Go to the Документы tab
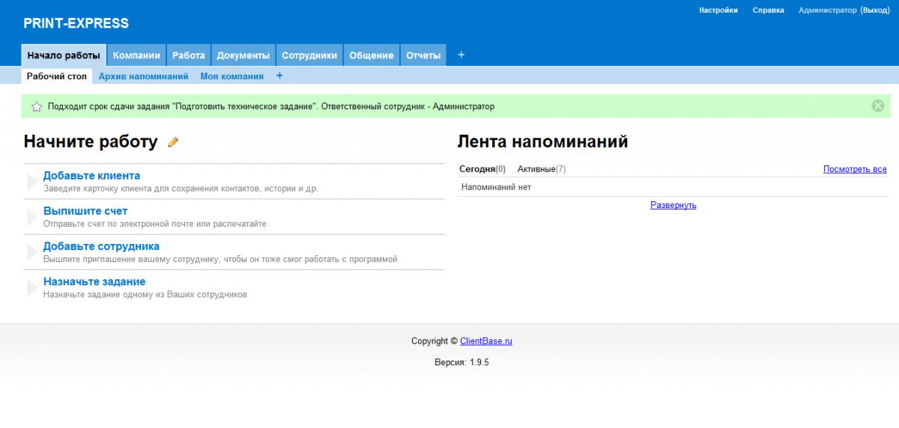Viewport: 899px width, 428px height. tap(243, 55)
